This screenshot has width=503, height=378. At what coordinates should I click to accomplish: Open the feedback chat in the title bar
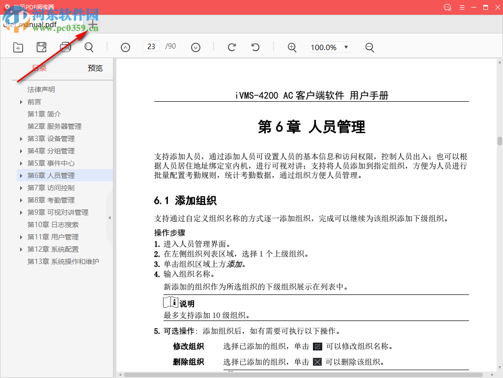(x=447, y=7)
